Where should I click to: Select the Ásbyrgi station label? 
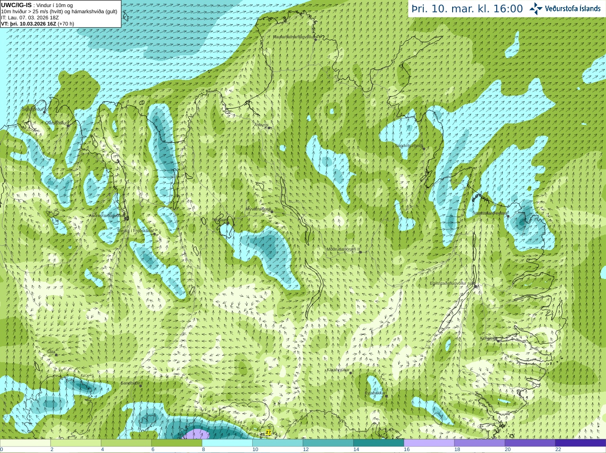pos(261,125)
